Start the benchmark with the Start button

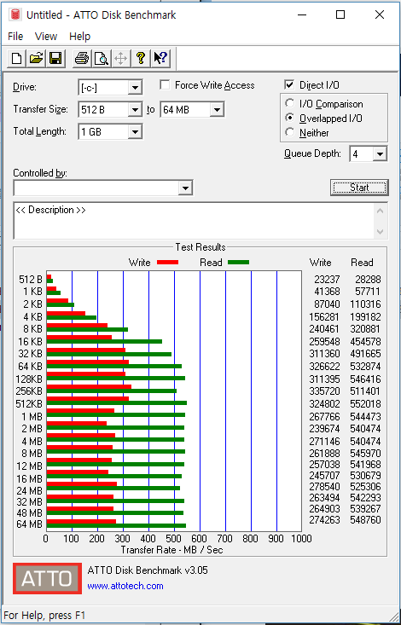(359, 188)
